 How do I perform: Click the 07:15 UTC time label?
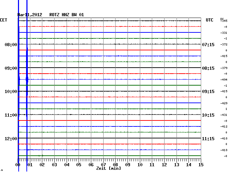pos(208,44)
